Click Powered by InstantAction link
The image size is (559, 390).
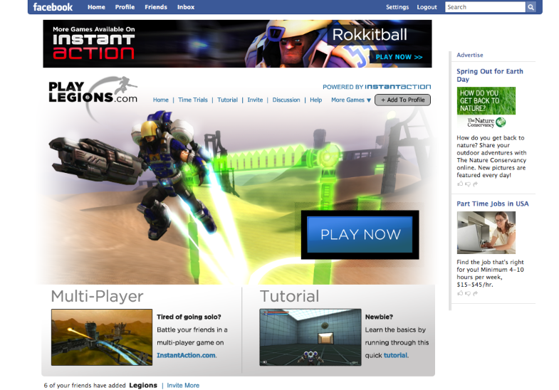click(377, 87)
